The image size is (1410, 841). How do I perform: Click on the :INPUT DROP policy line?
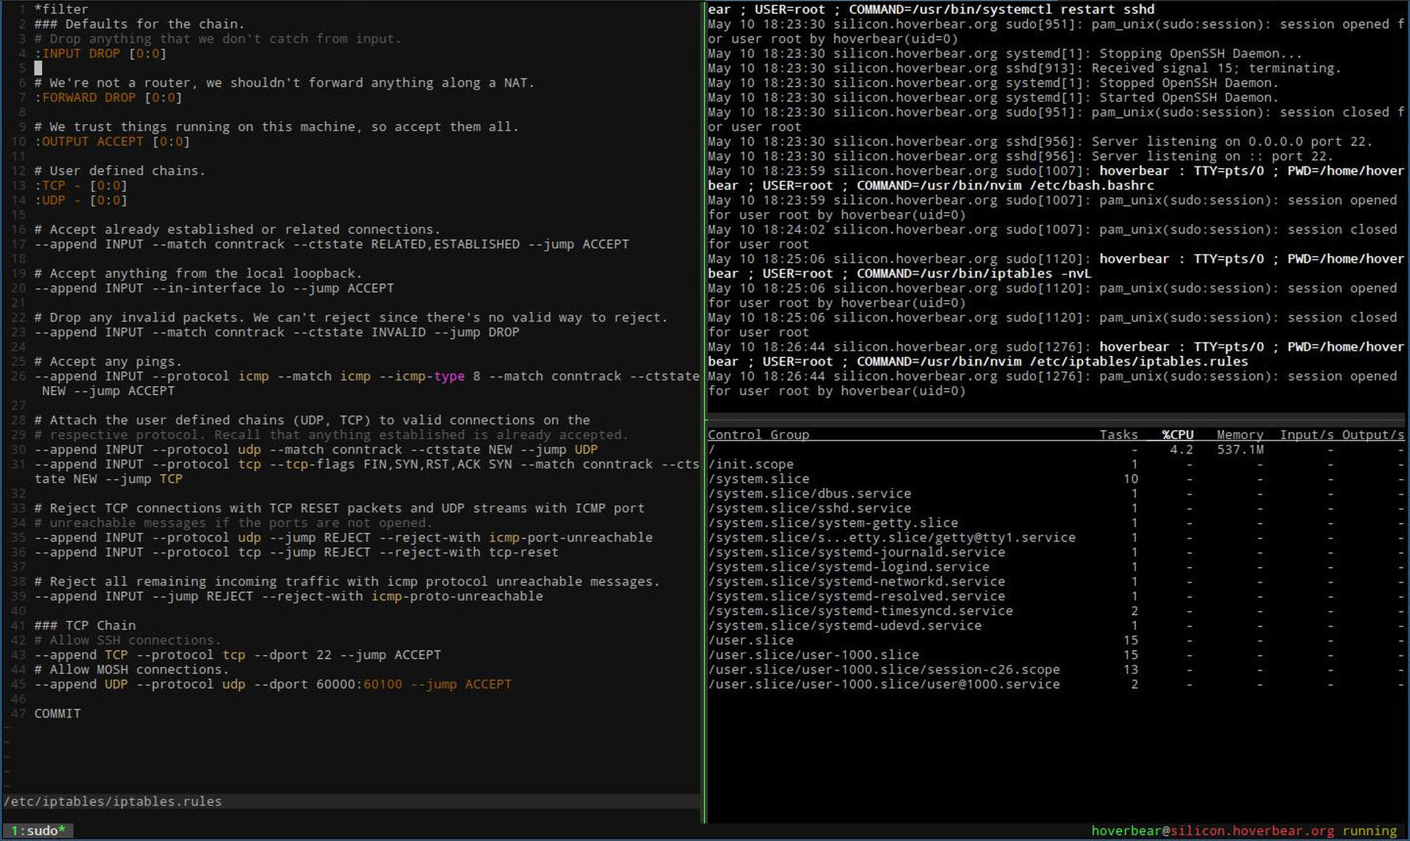tap(100, 54)
